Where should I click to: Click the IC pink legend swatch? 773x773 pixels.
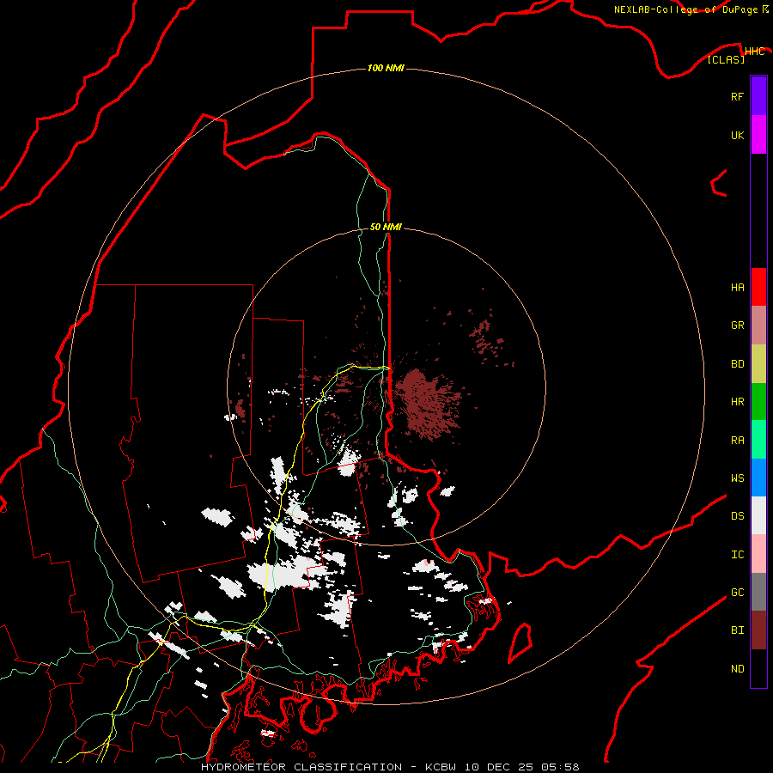tap(758, 554)
